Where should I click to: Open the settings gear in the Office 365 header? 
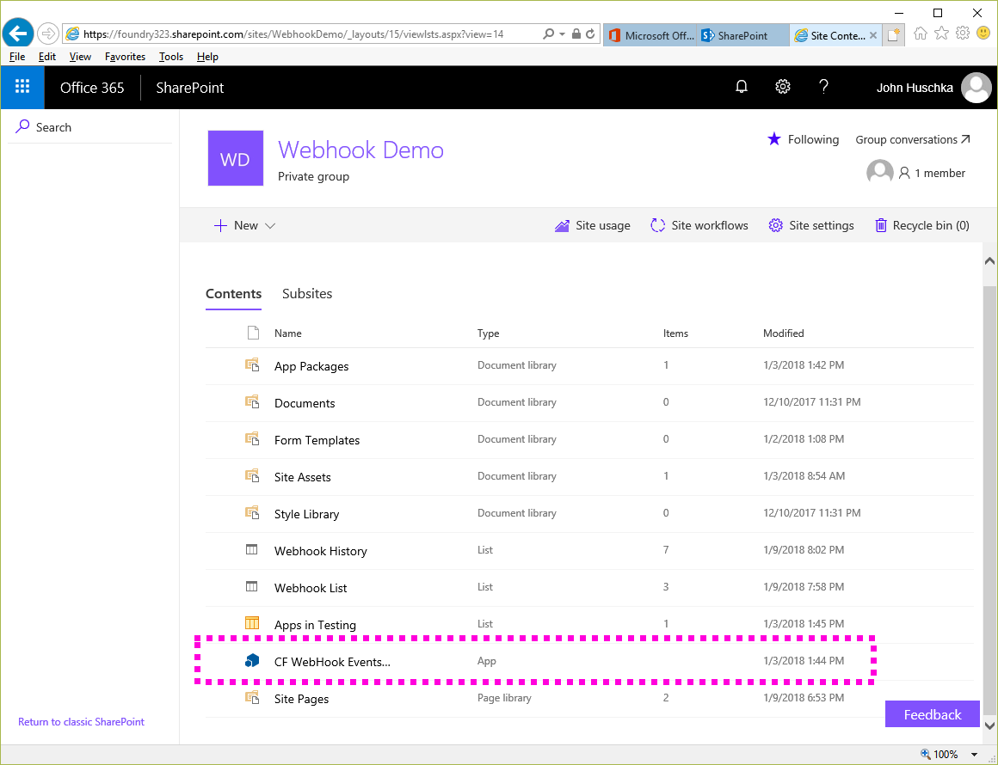tap(783, 87)
